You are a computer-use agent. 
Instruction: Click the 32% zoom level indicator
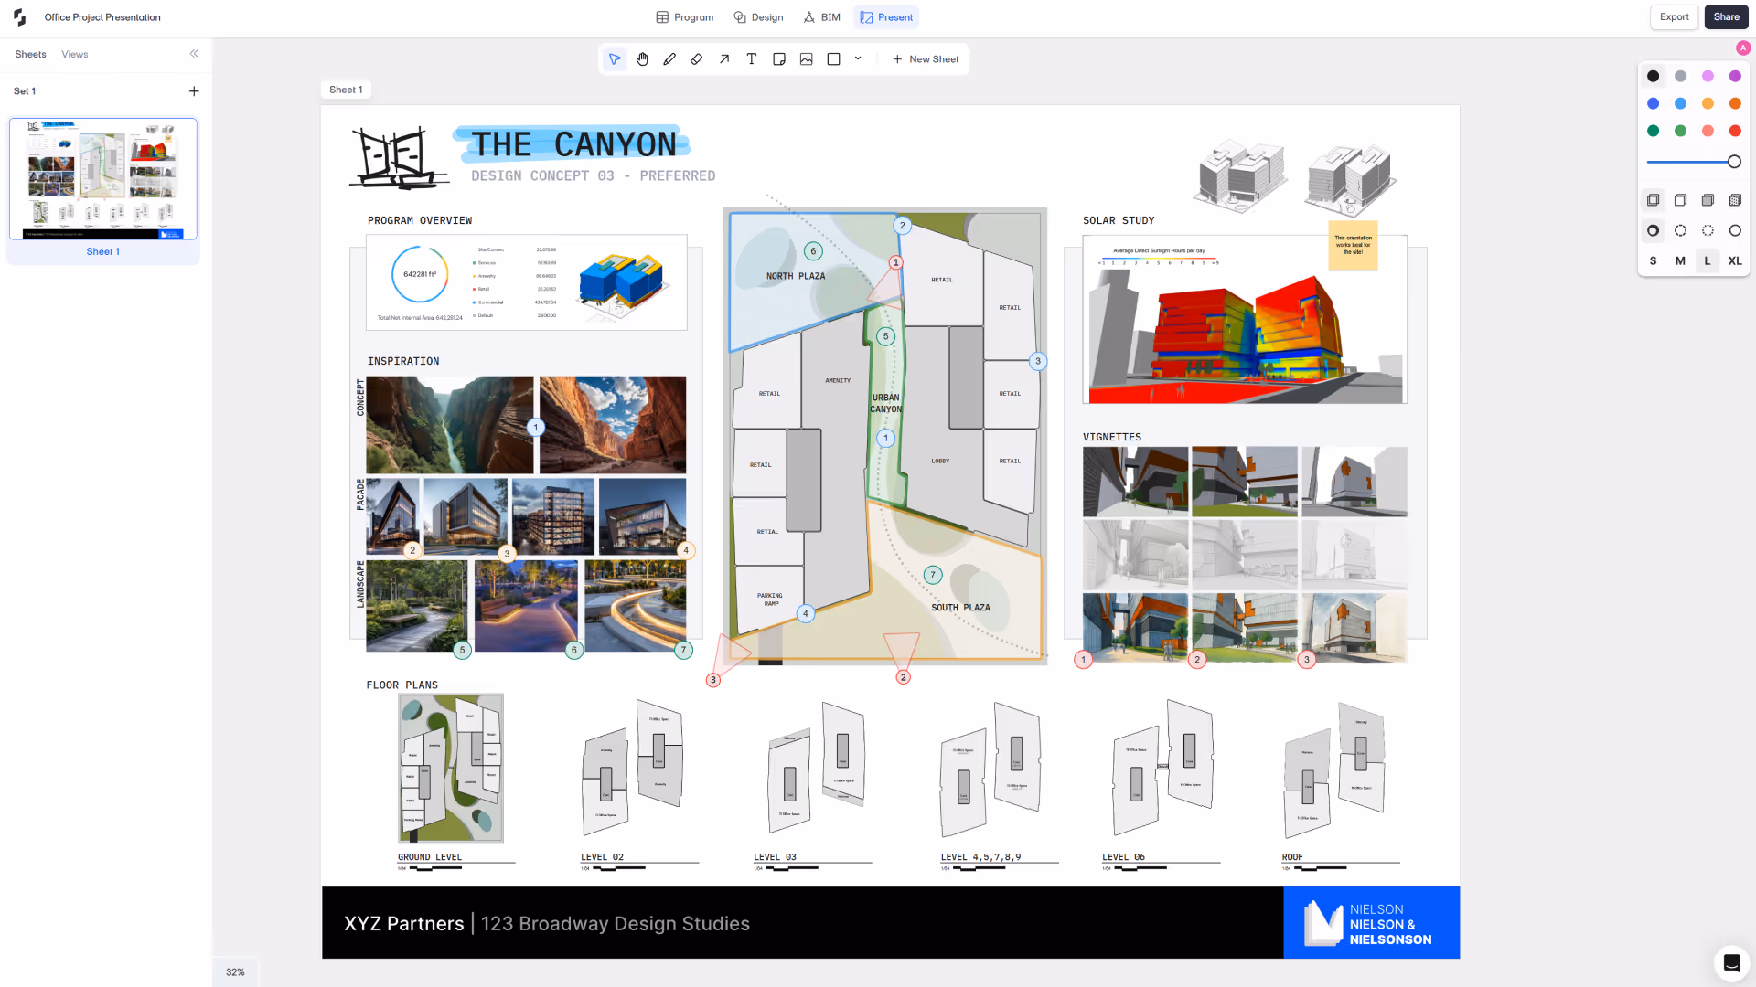coord(235,972)
